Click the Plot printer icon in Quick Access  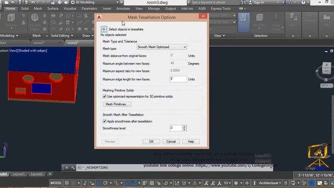pos(59,2)
